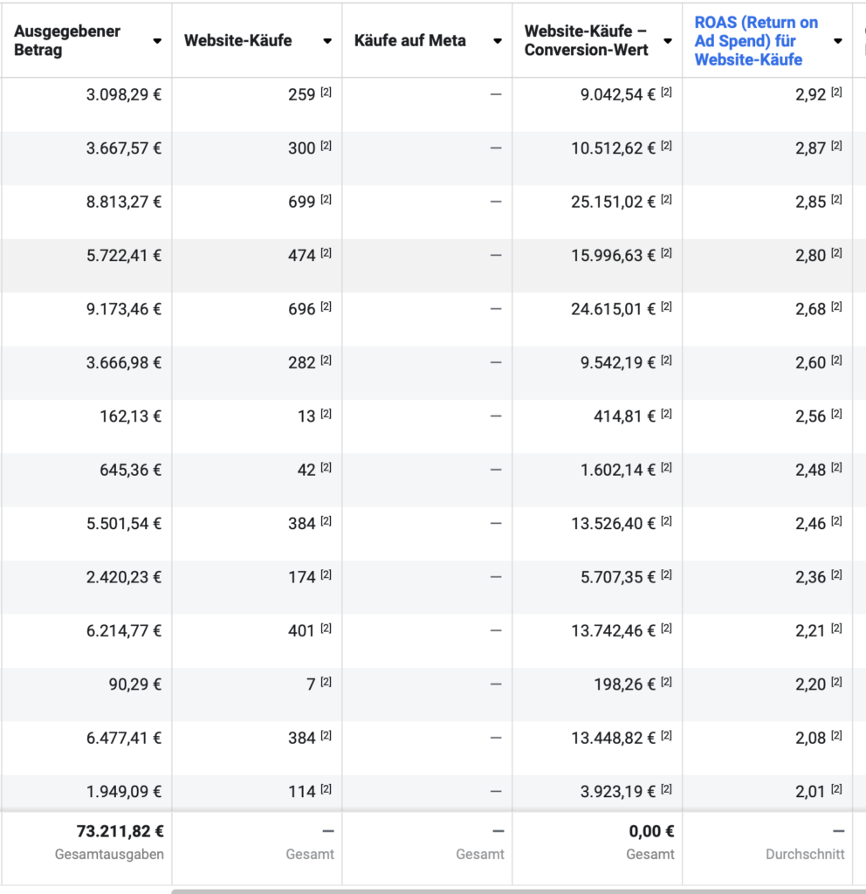Open dropdown arrow for Käufe auf Meta column
Viewport: 866px width, 894px height.
pyautogui.click(x=497, y=41)
